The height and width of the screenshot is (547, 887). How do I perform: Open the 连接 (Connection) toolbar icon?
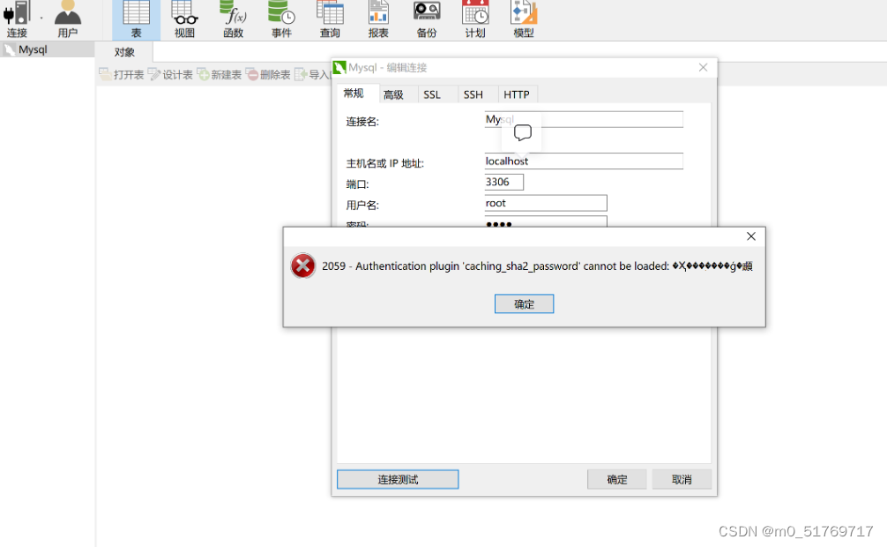(17, 19)
